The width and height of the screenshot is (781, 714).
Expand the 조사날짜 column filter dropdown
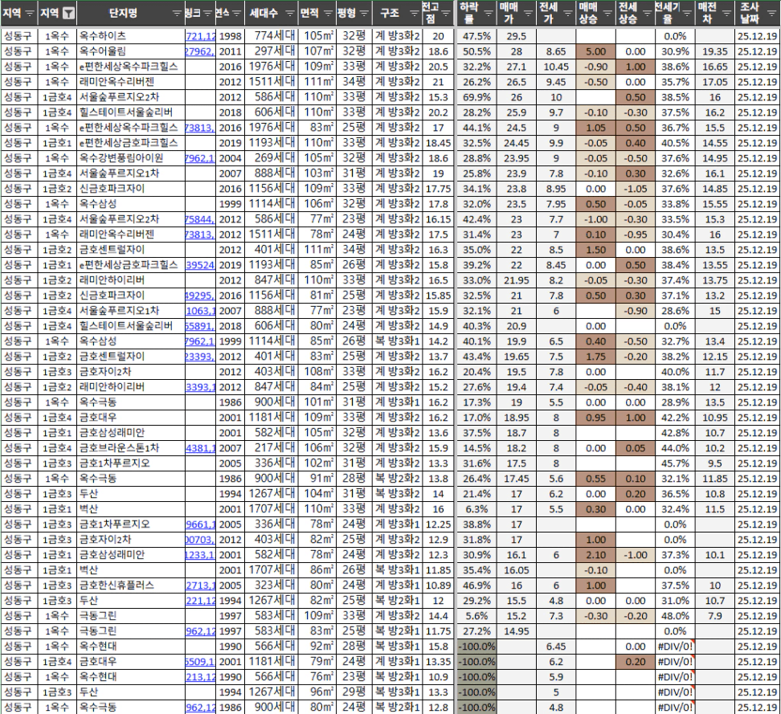point(771,14)
